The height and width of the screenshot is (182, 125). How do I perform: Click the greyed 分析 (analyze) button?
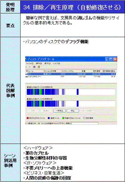coord(33,111)
